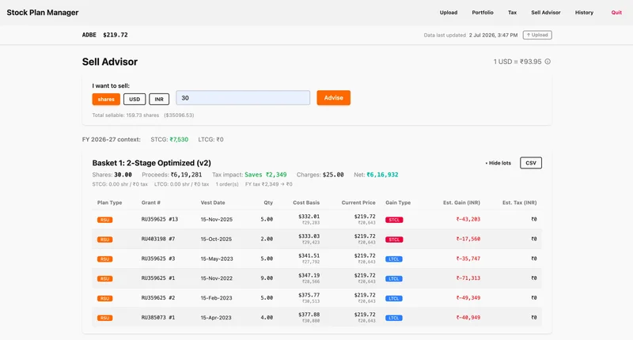Click the Saves ₹2,349 tax impact
The image size is (633, 340).
266,175
